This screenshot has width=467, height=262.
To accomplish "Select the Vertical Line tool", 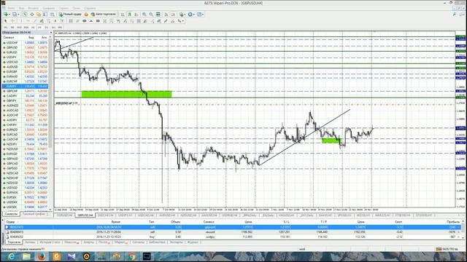I will point(21,21).
